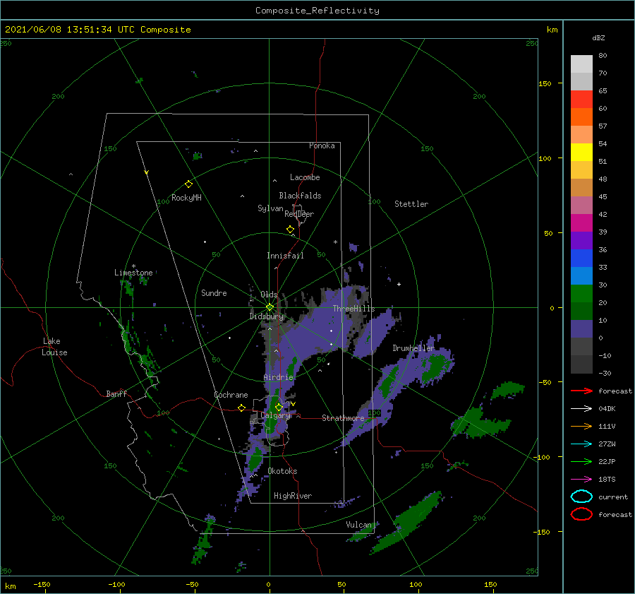Click the Lacombe town label

[305, 177]
